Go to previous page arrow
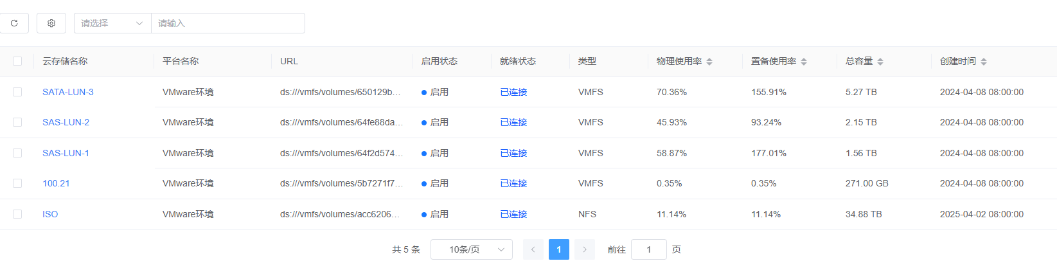 [x=533, y=249]
